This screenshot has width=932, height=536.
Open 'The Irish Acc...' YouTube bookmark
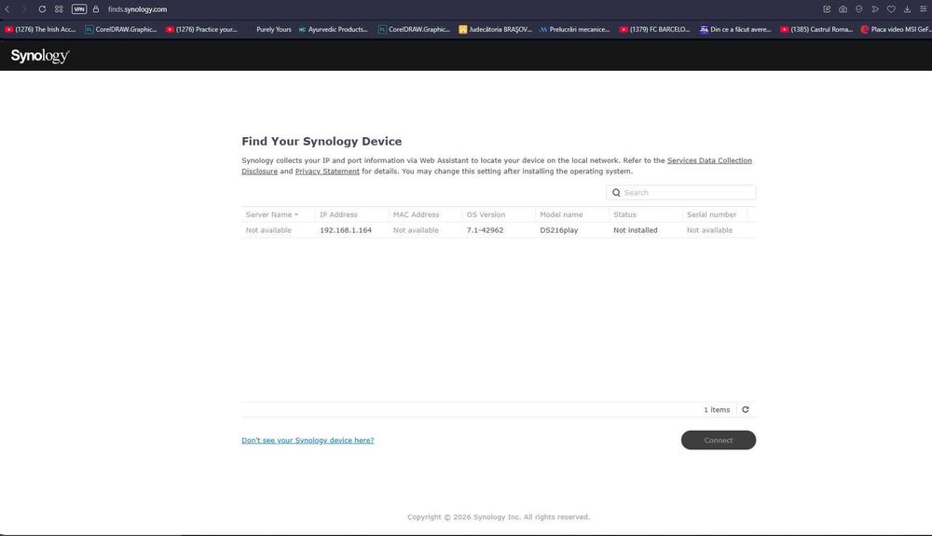[40, 29]
